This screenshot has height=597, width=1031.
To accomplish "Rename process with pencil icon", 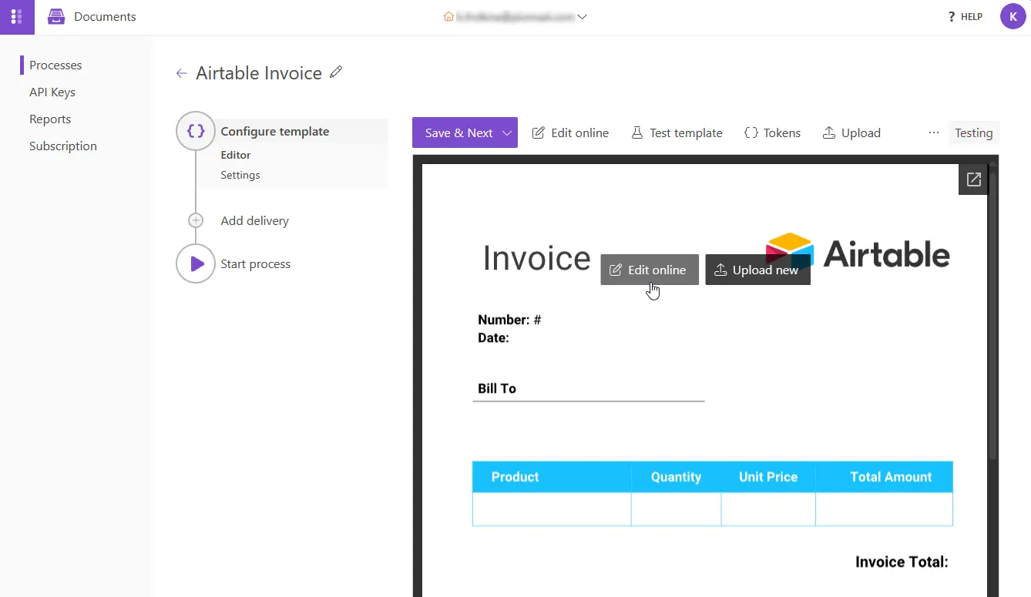I will click(x=335, y=72).
